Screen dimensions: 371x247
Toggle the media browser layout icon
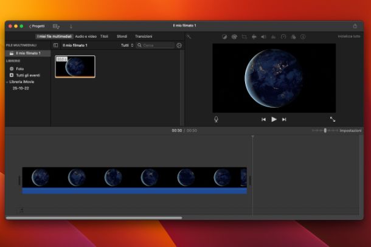(56, 27)
